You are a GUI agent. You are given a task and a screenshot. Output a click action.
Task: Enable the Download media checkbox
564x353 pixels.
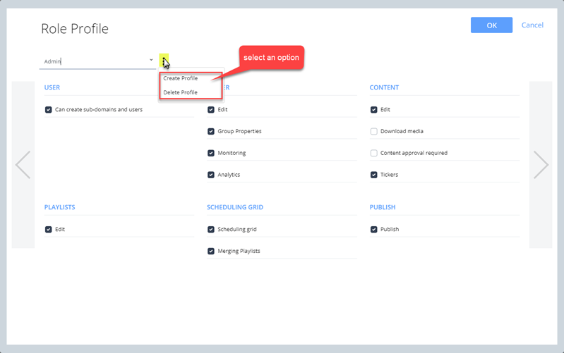(x=374, y=132)
